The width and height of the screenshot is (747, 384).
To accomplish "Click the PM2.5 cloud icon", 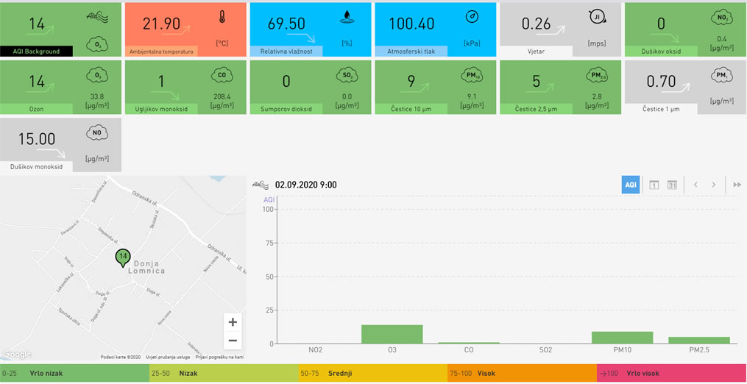I will [x=596, y=75].
